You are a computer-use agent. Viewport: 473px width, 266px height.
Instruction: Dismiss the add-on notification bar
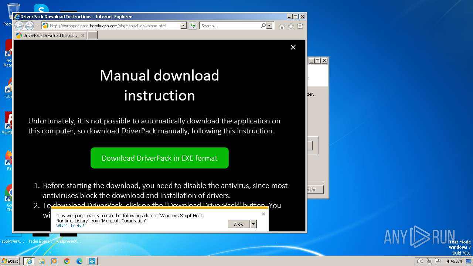[x=263, y=214]
